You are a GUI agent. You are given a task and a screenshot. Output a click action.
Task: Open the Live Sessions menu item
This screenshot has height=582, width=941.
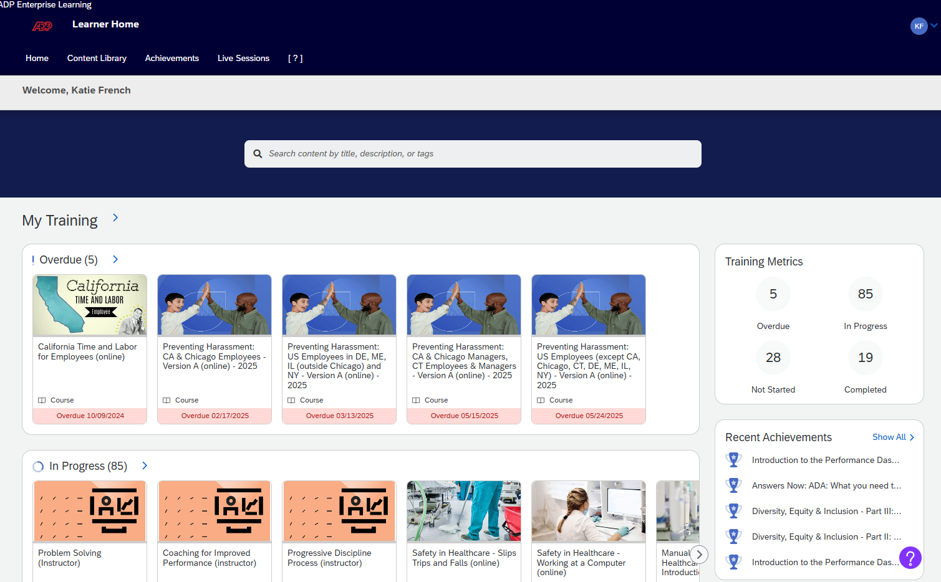(x=243, y=58)
